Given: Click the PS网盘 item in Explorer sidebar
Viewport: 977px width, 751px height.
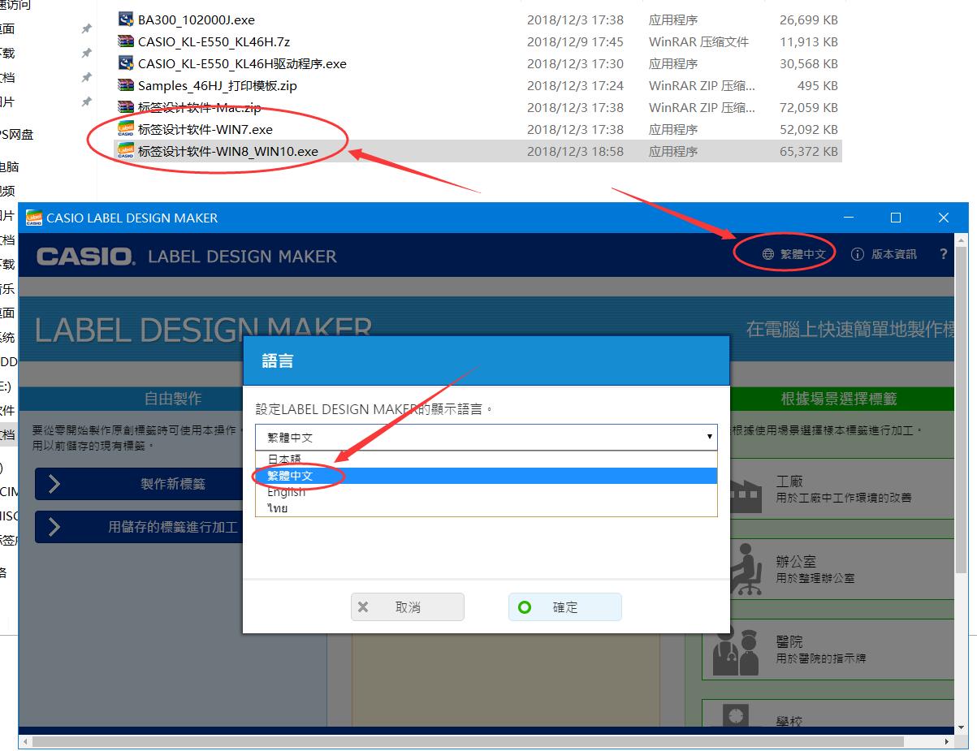Looking at the screenshot, I should (x=16, y=135).
